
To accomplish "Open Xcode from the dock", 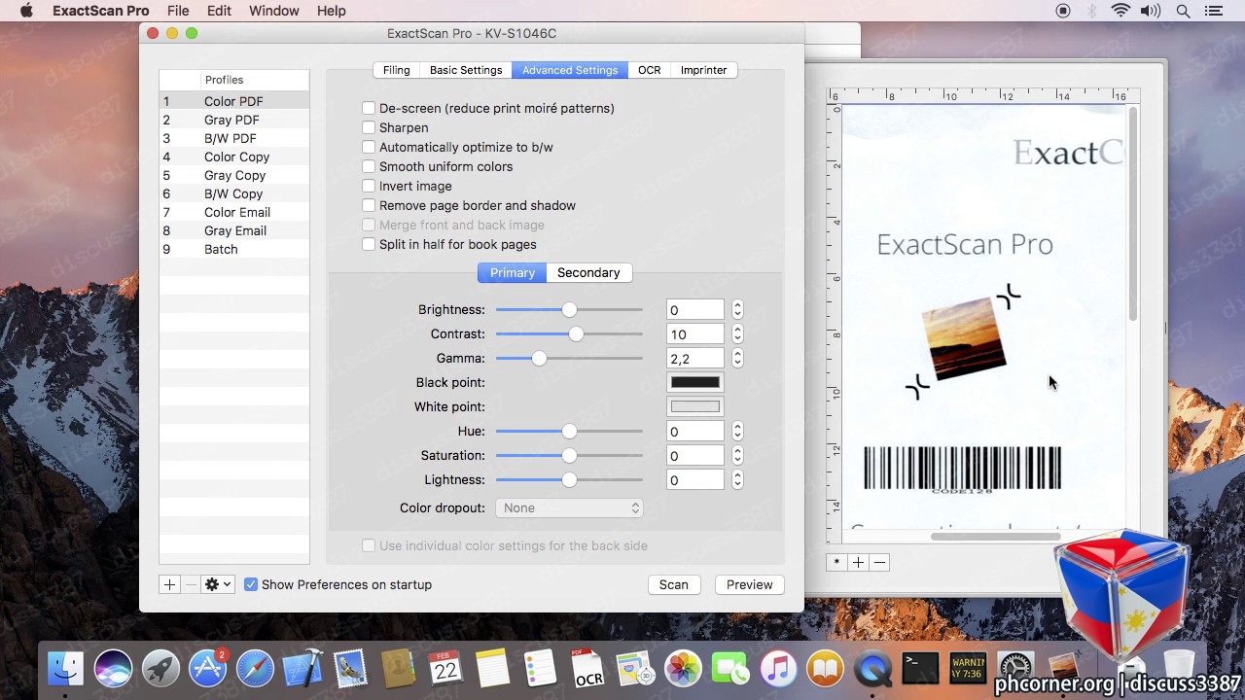I will tap(303, 669).
